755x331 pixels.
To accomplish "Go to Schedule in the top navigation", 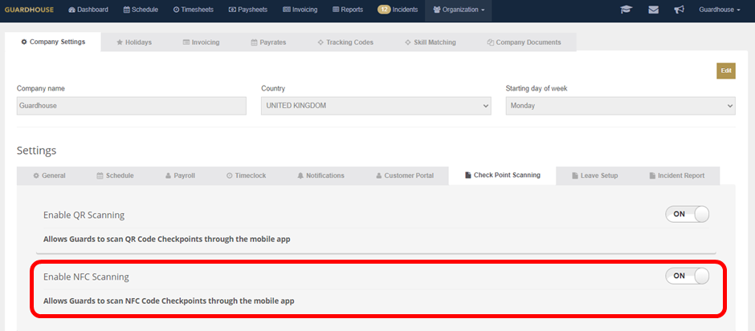I will (x=141, y=10).
